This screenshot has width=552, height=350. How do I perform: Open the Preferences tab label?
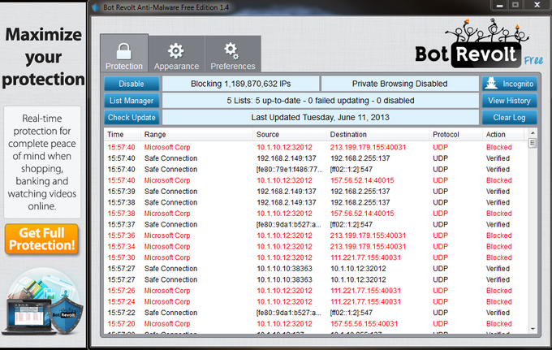point(233,67)
